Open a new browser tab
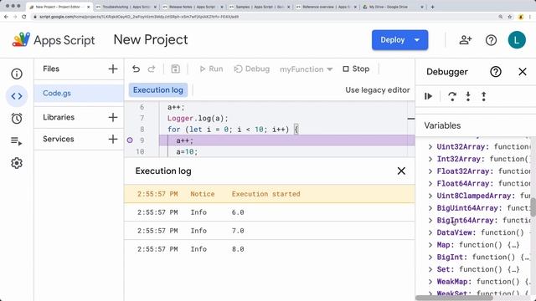Viewport: 536px width, 301px height. [432, 7]
